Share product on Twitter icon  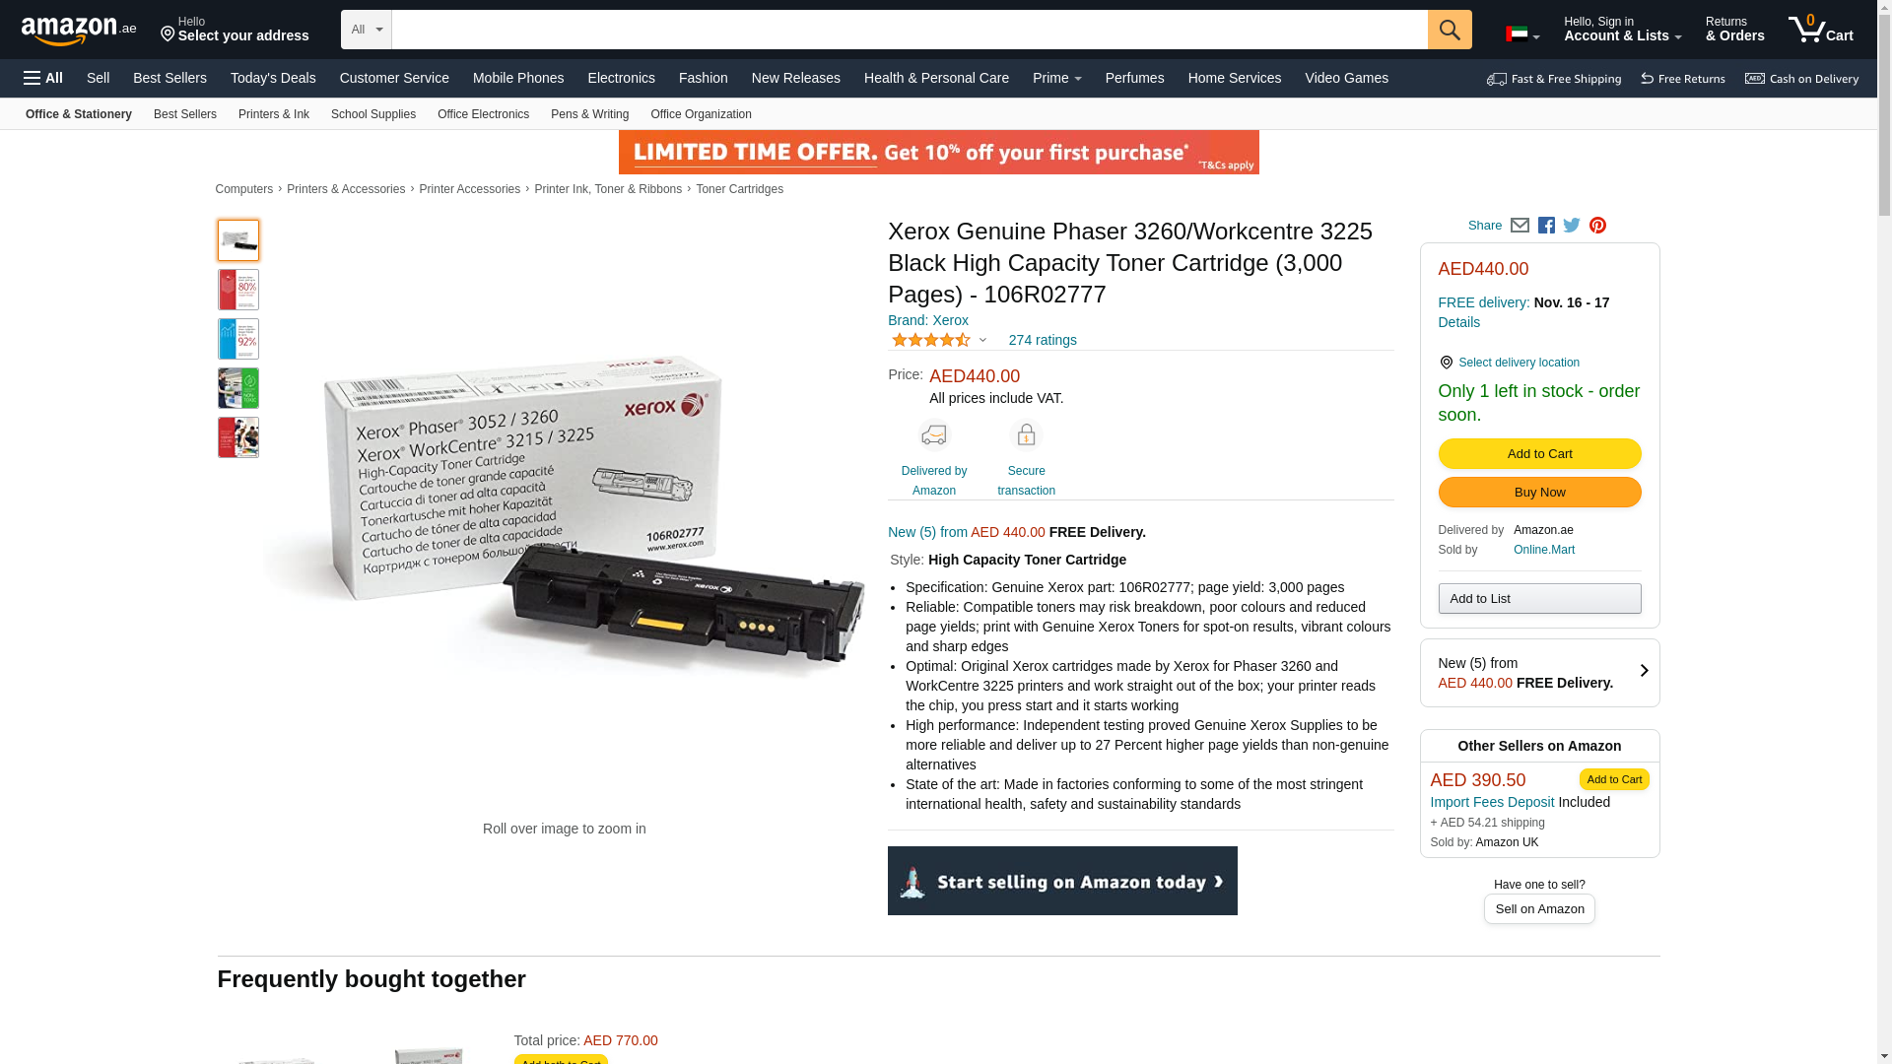1572,226
